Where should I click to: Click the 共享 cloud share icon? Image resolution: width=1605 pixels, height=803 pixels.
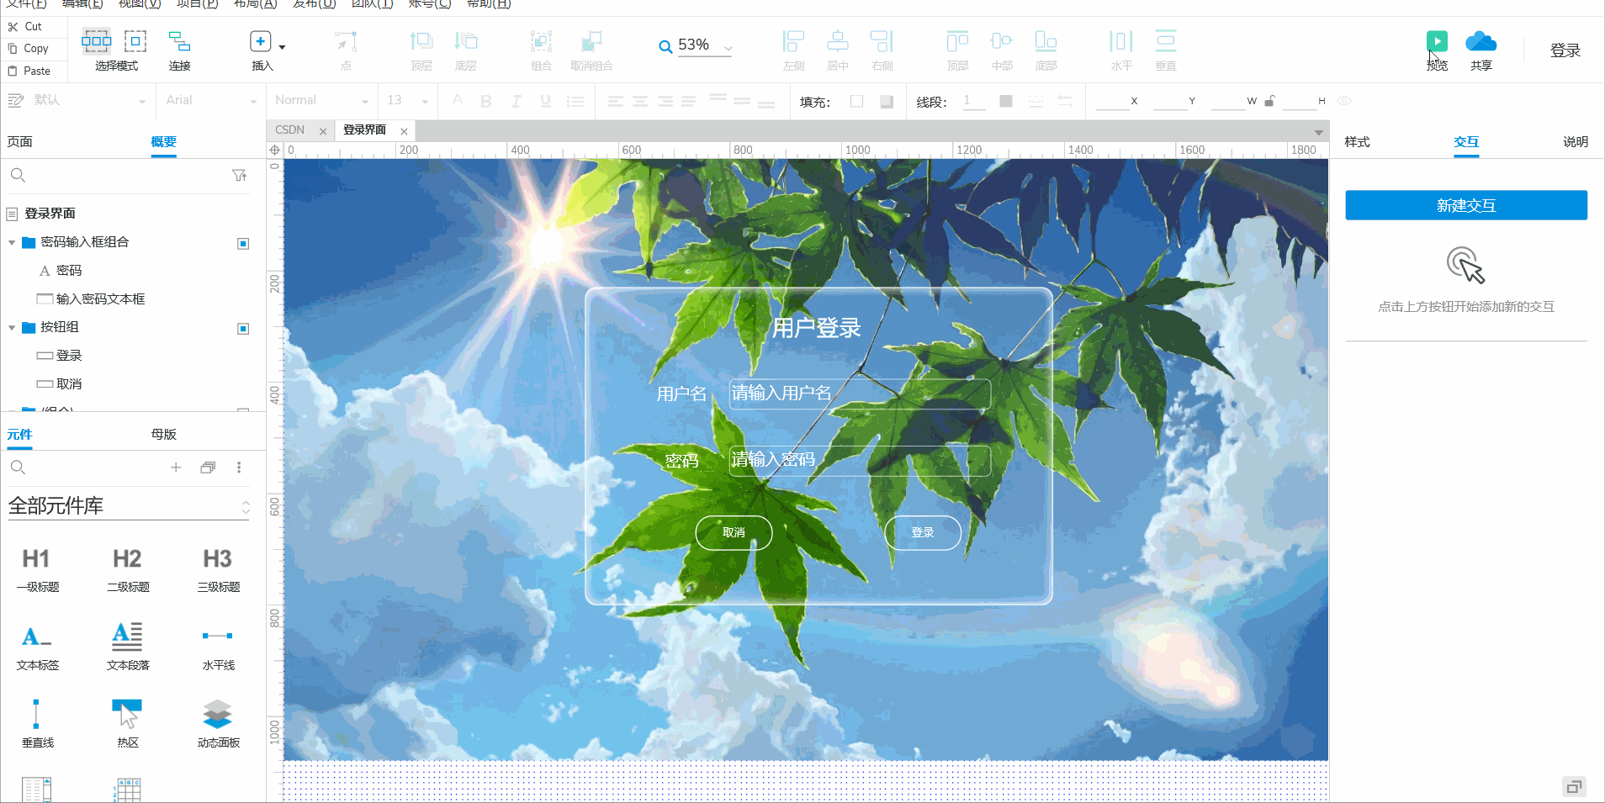[1481, 41]
